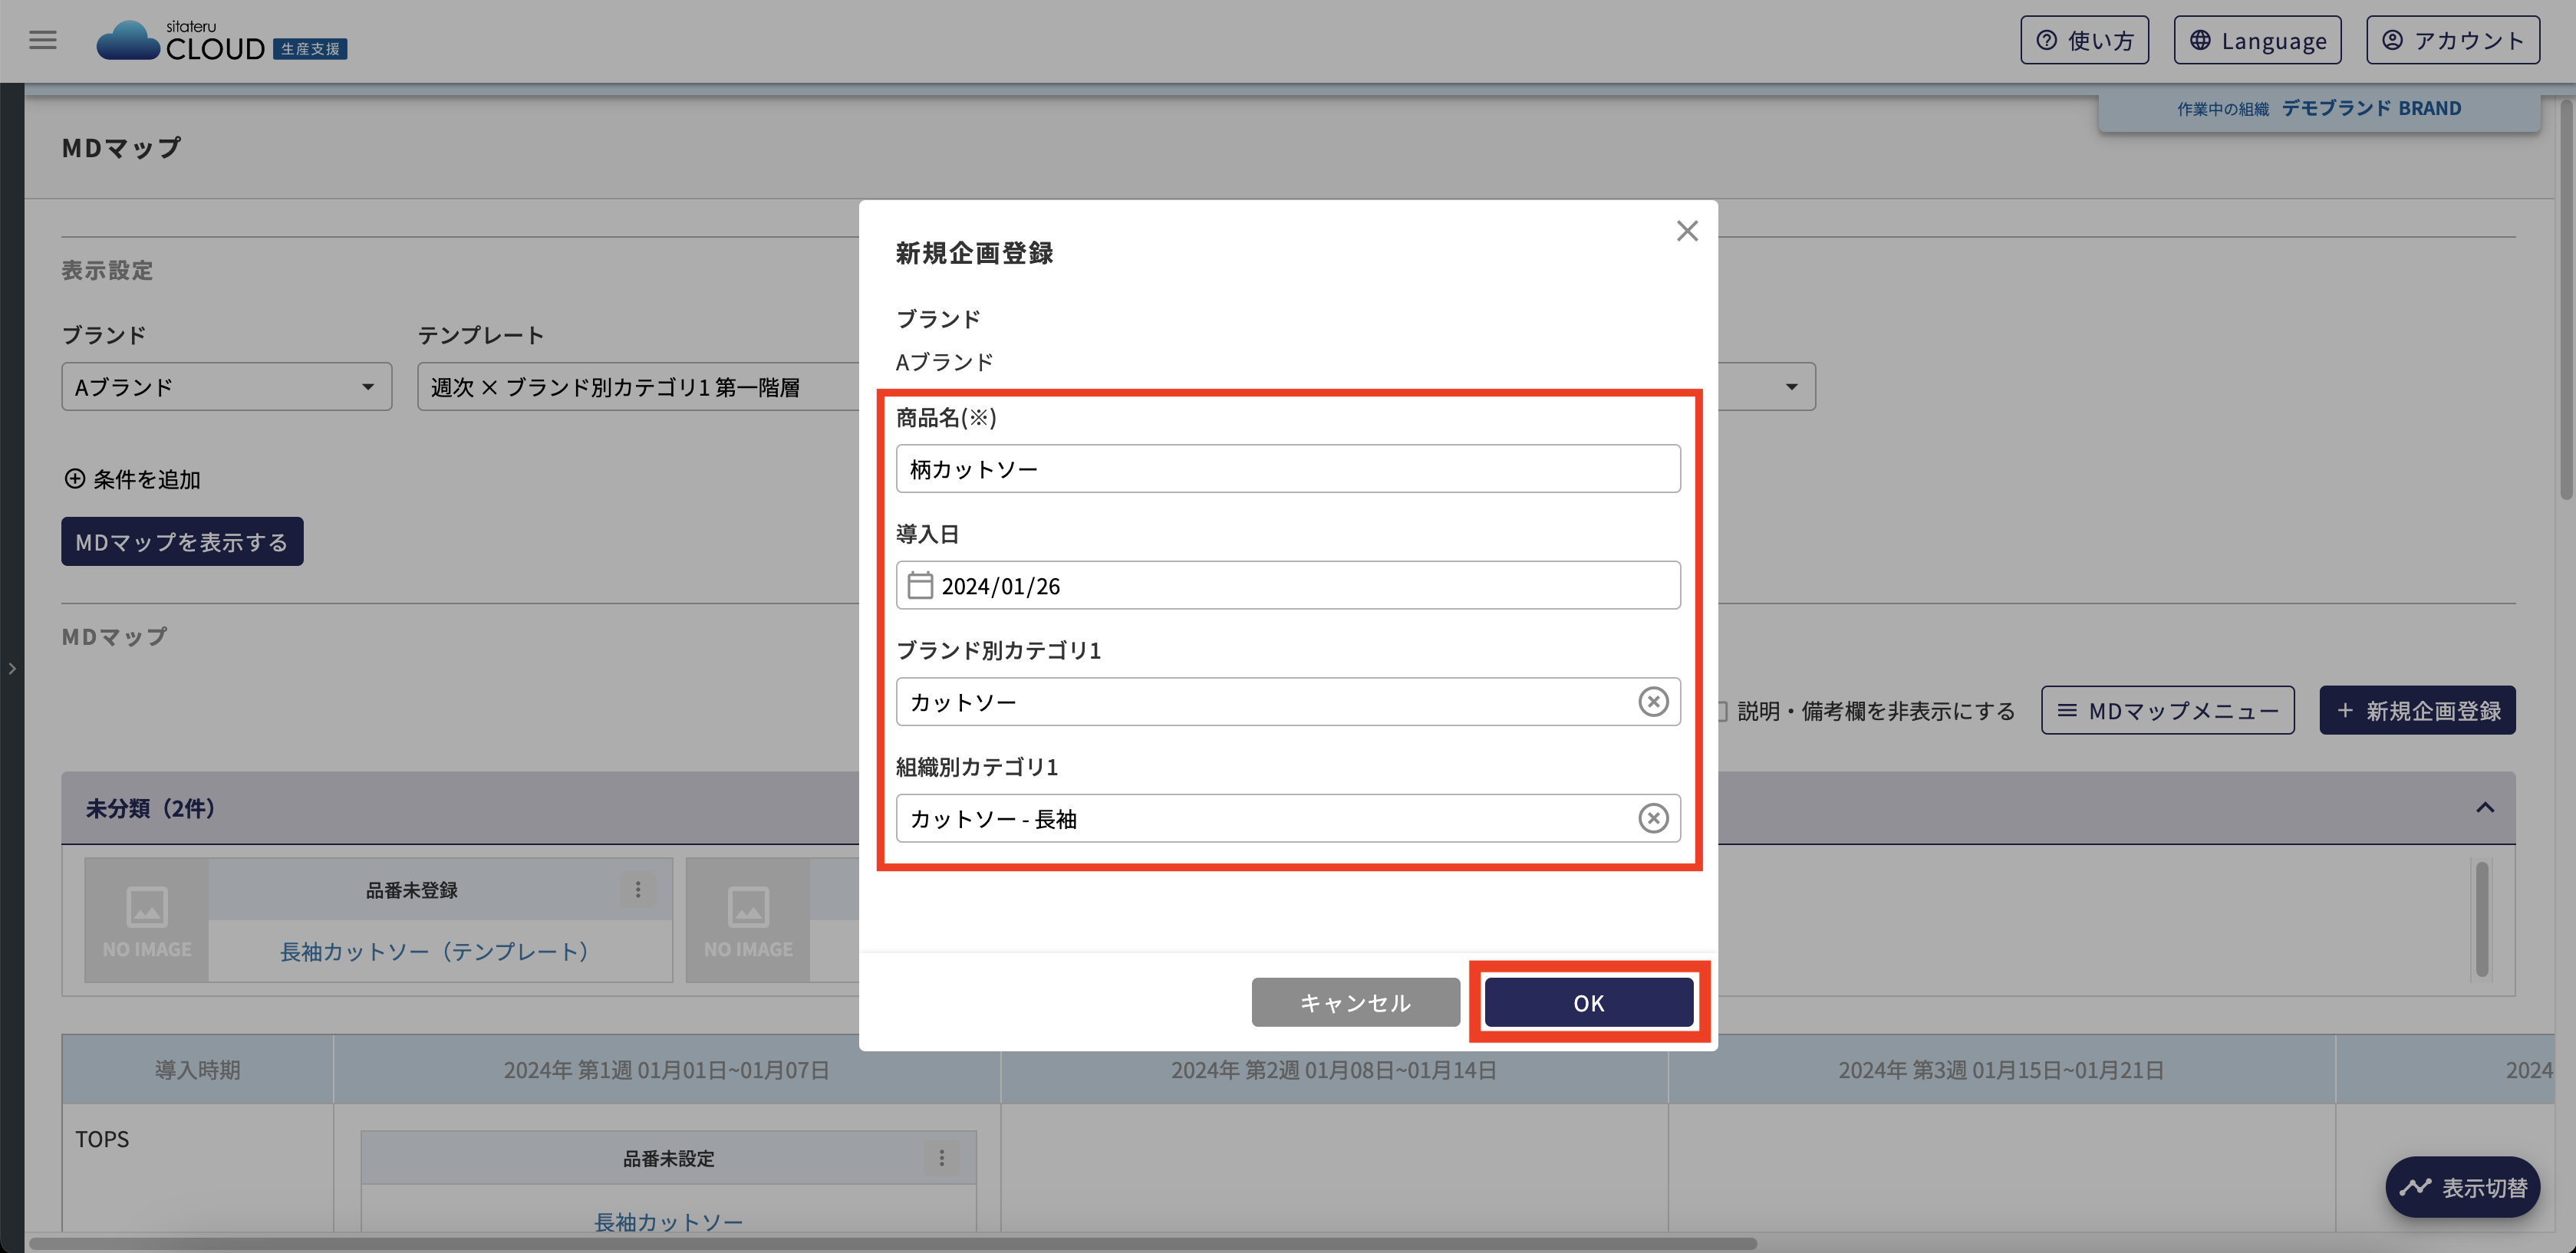Screen dimensions: 2576x1253
Task: Close the 新規企画登録 dialog with X
Action: [x=1687, y=231]
